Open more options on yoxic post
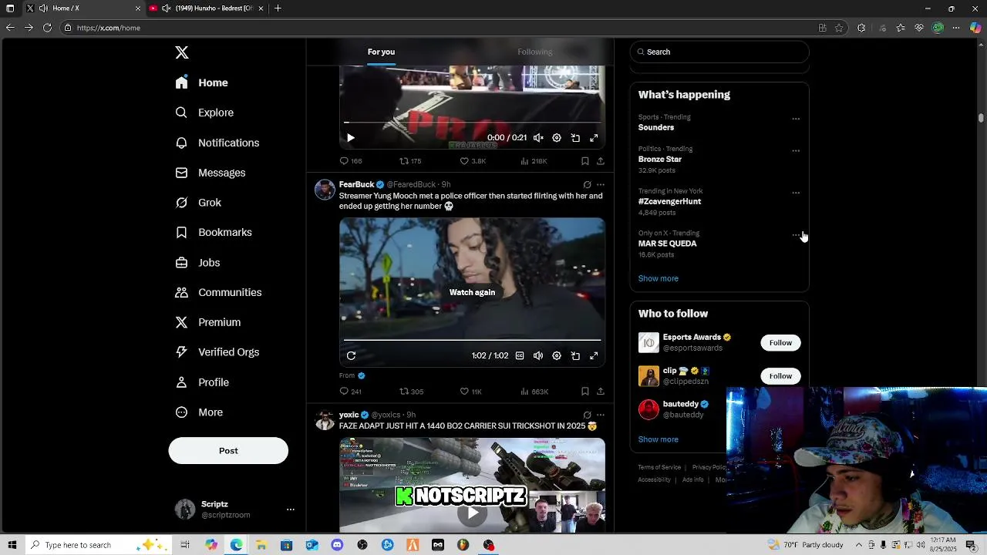Image resolution: width=987 pixels, height=555 pixels. [601, 415]
